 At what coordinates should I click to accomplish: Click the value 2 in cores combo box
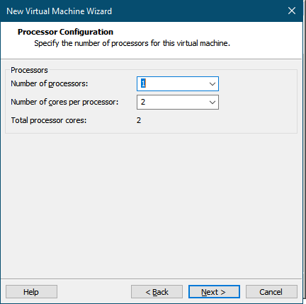tap(143, 102)
